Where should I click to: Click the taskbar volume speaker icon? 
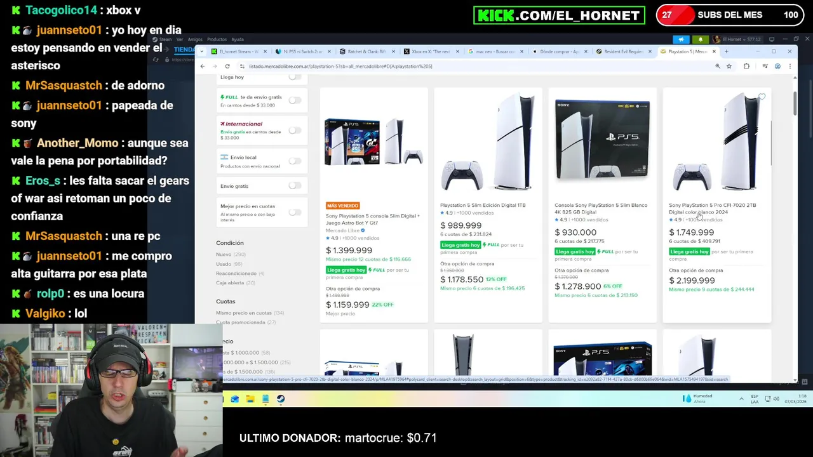pyautogui.click(x=776, y=399)
